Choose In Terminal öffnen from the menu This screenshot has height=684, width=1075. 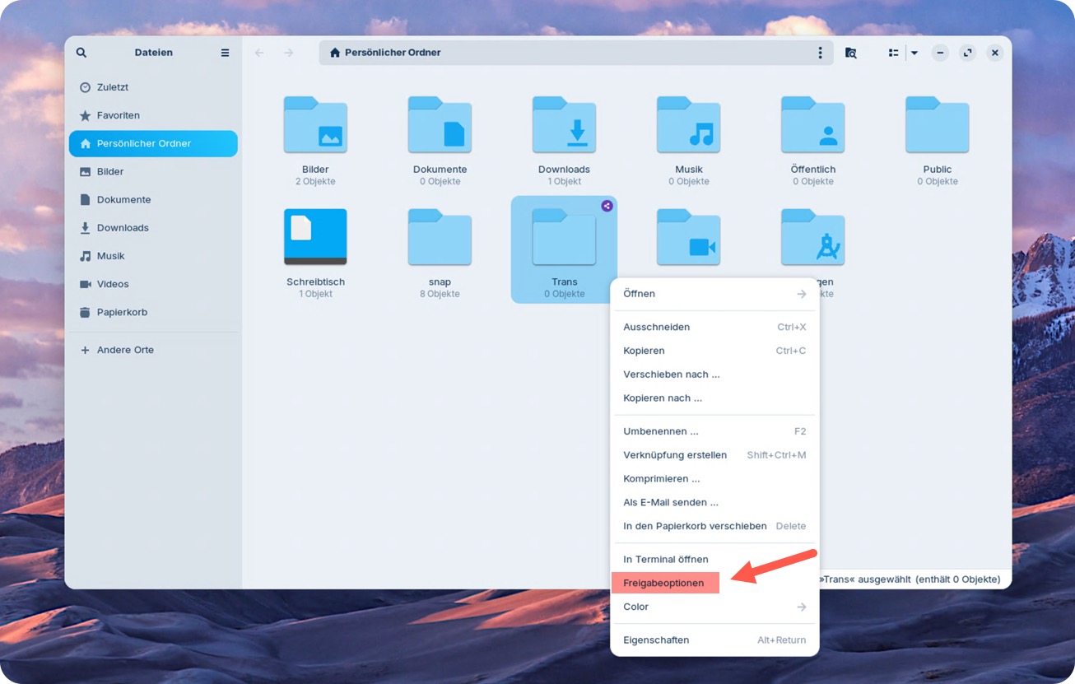pos(665,559)
